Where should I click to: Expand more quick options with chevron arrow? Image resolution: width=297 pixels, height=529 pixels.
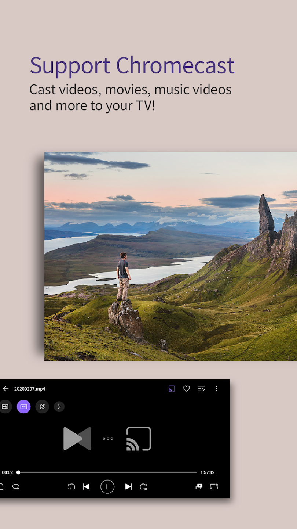tap(59, 407)
